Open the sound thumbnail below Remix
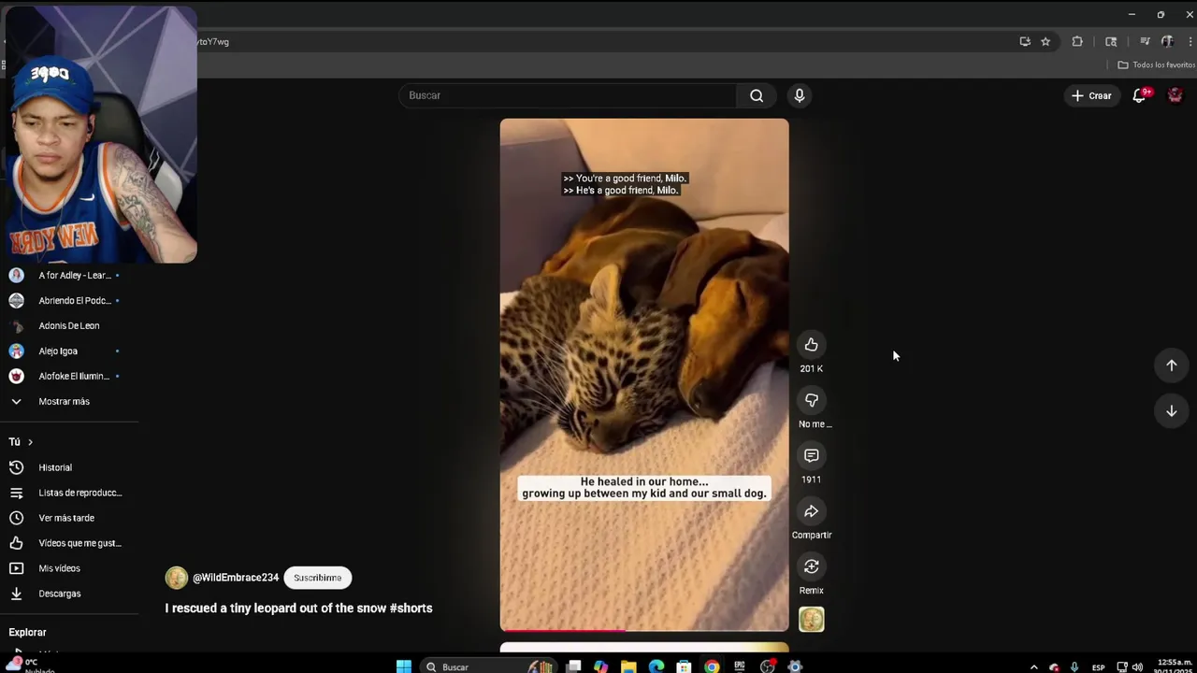Screen dimensions: 1197x673 coord(811,620)
